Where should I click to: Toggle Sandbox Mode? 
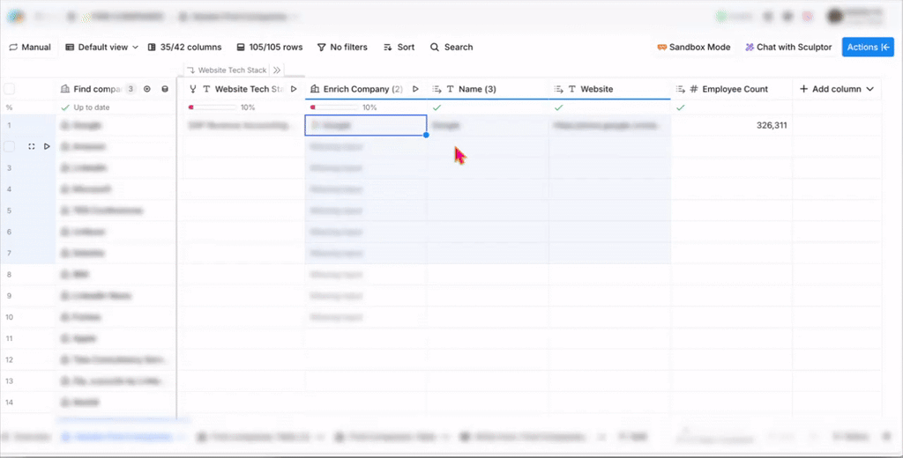(x=694, y=48)
